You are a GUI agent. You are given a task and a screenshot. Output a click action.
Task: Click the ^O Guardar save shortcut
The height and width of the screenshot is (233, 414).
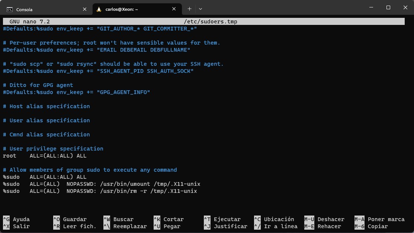coord(70,219)
